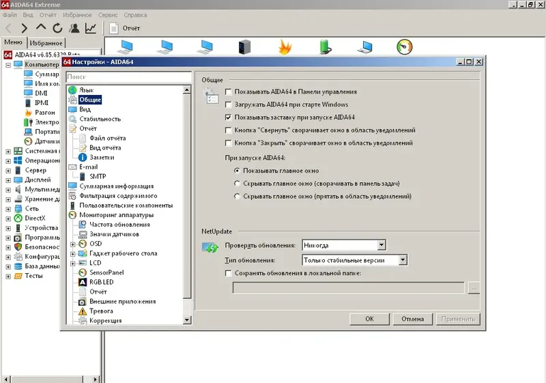Click the Back arrow in main toolbar
546x383 pixels.
[x=9, y=28]
